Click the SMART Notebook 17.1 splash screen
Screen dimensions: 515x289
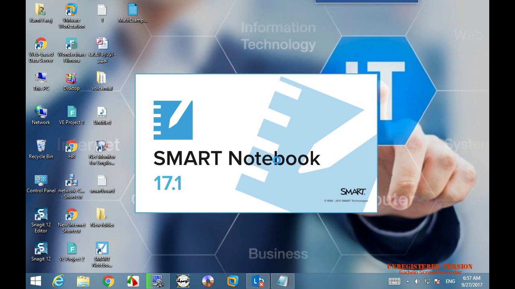256,143
